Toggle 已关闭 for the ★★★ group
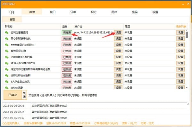This screenshot has width=192, height=127. 67,45
